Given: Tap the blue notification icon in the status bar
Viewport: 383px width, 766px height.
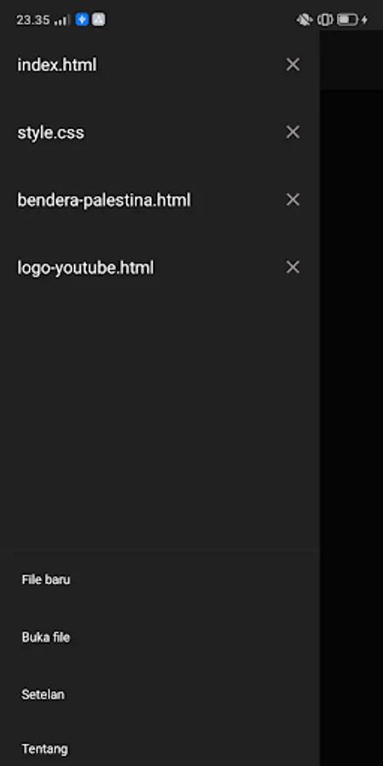Looking at the screenshot, I should (82, 20).
